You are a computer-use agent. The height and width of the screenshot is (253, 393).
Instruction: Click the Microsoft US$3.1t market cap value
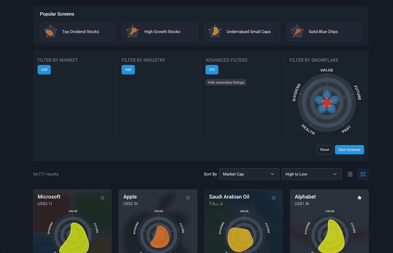pyautogui.click(x=45, y=204)
